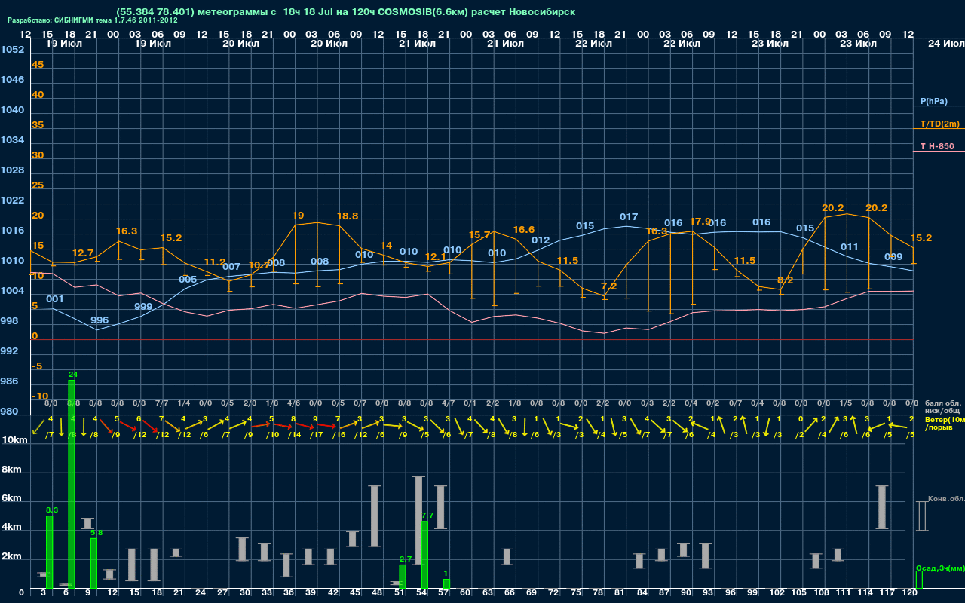
Task: Click the green precipitation legend bar icon
Action: pyautogui.click(x=918, y=580)
